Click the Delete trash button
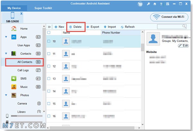Viewport: 193px width, 131px height. [76, 27]
